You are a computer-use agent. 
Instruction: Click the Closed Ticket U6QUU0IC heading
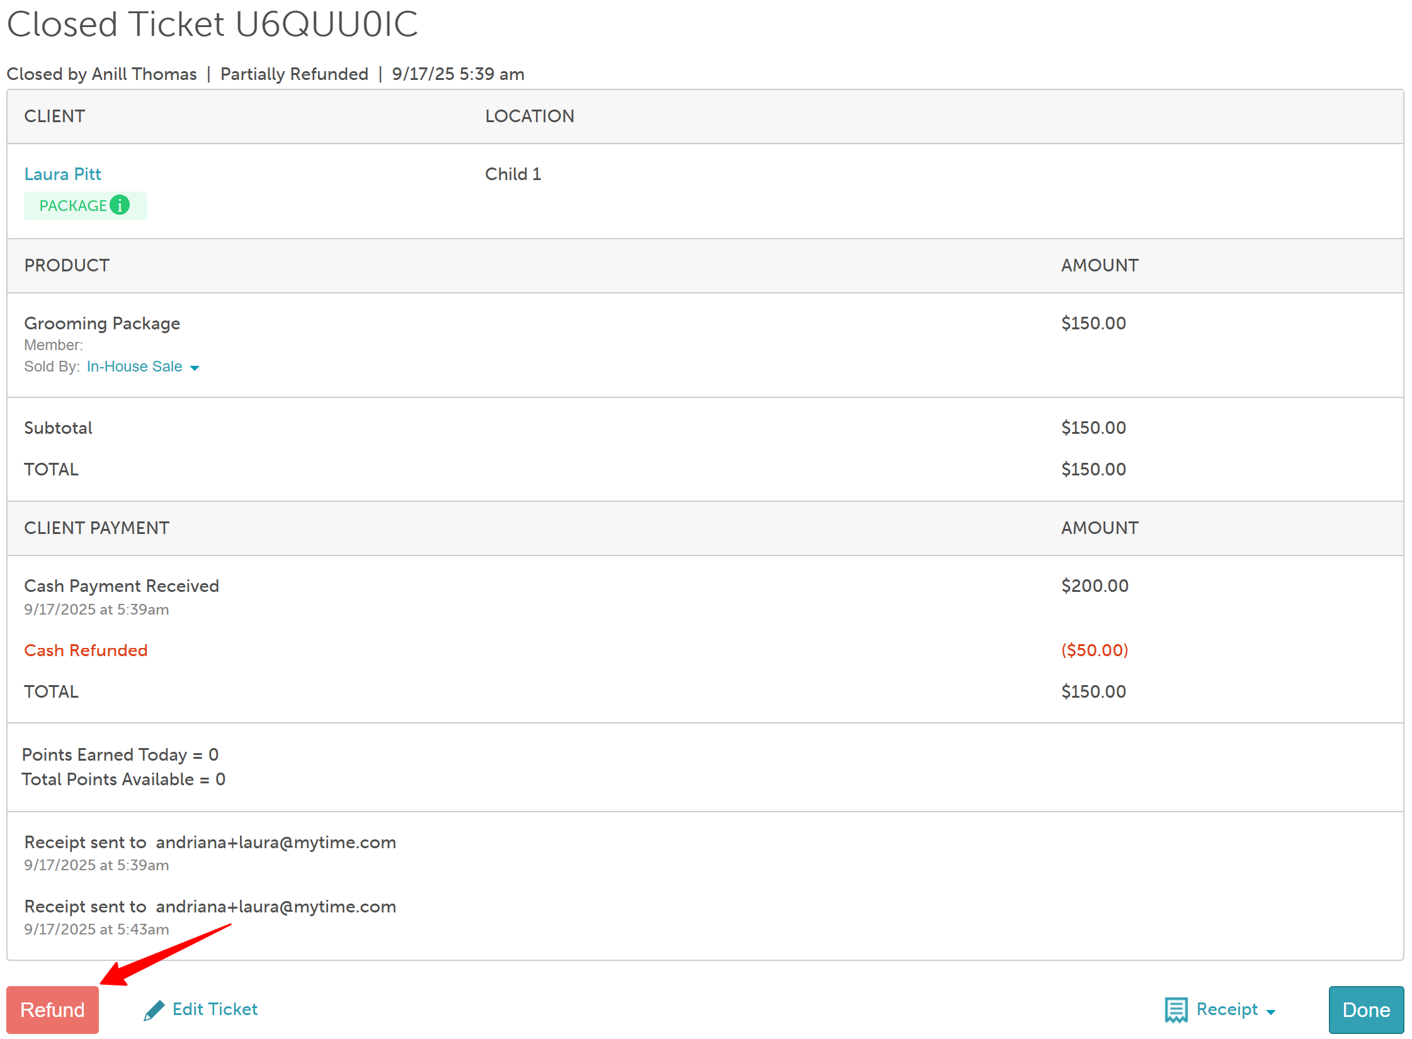212,24
